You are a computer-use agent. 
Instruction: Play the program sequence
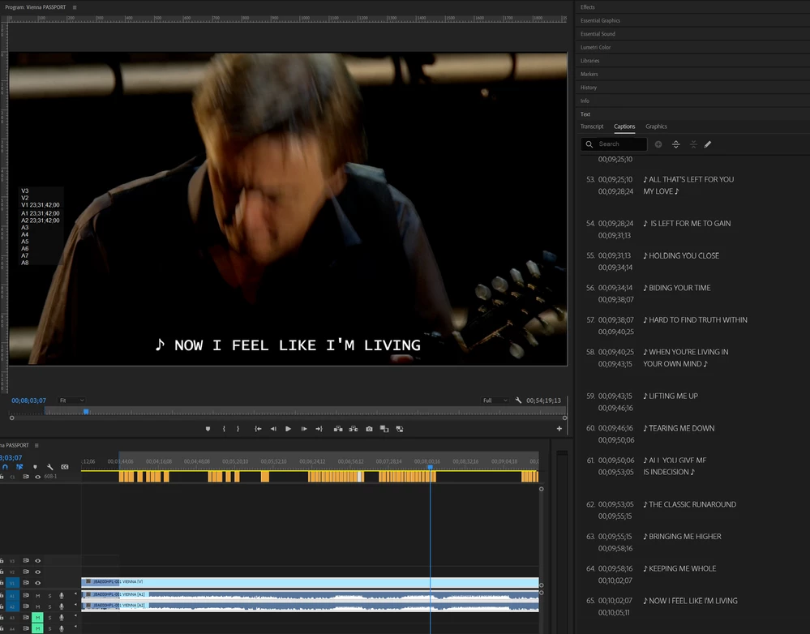click(289, 429)
